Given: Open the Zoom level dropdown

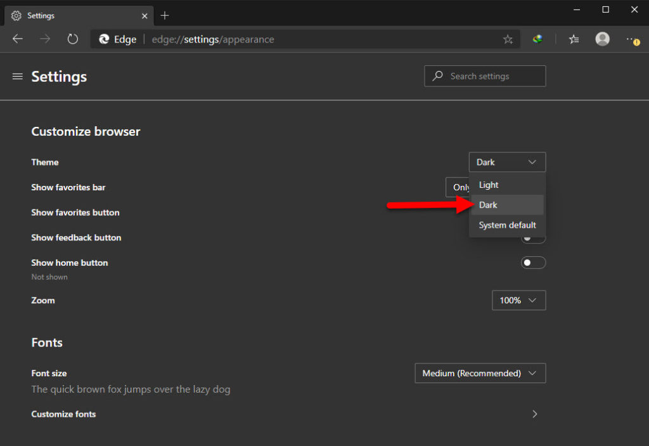Looking at the screenshot, I should click(x=518, y=299).
